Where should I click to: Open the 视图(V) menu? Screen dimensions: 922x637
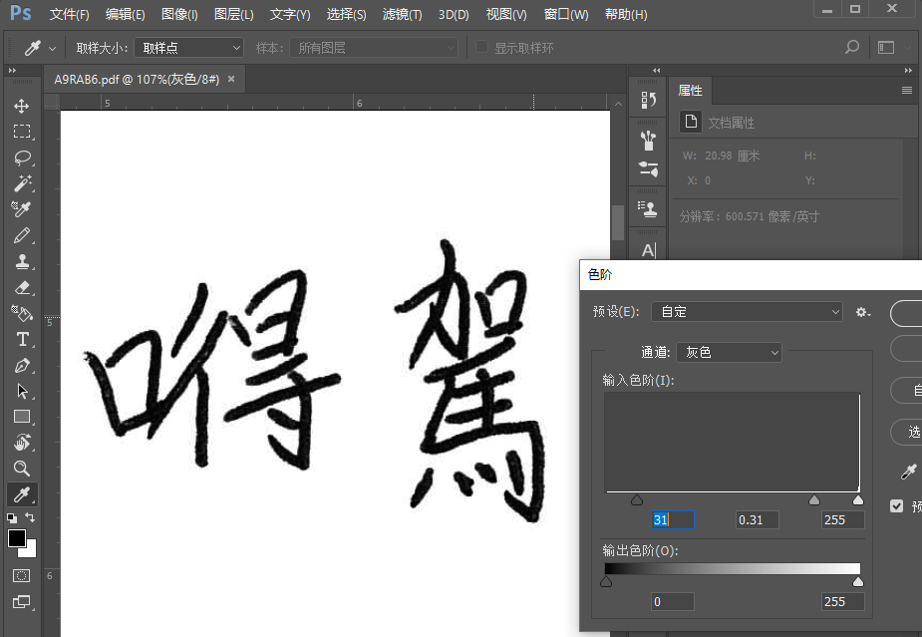(506, 14)
